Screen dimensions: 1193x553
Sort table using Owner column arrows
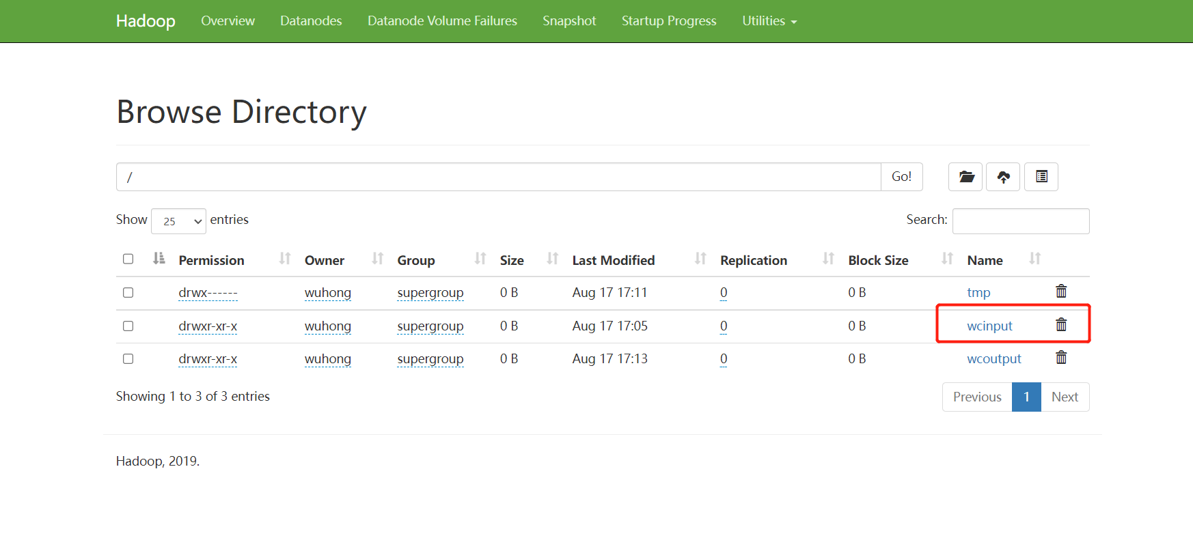pyautogui.click(x=378, y=259)
